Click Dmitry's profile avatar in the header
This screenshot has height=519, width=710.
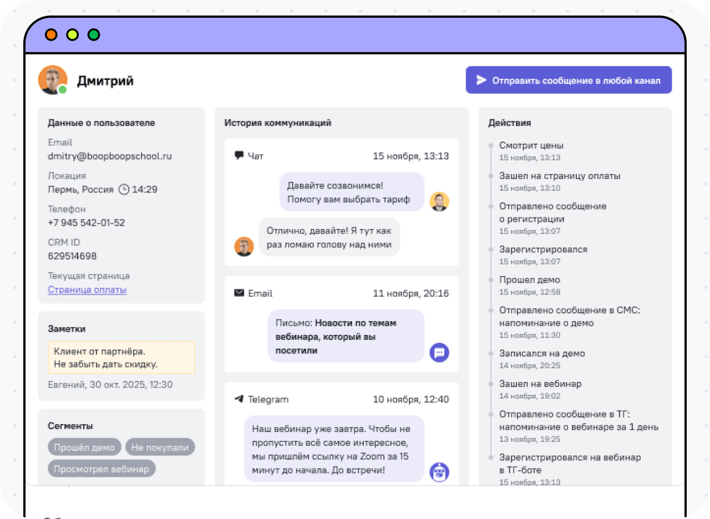53,80
